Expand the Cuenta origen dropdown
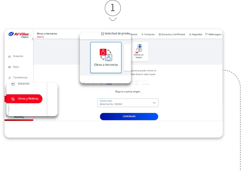The width and height of the screenshot is (241, 171). pos(128,103)
